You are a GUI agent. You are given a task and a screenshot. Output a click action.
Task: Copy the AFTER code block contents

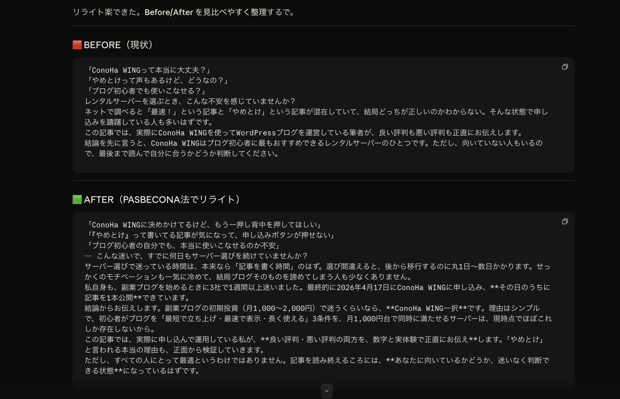pyautogui.click(x=565, y=222)
